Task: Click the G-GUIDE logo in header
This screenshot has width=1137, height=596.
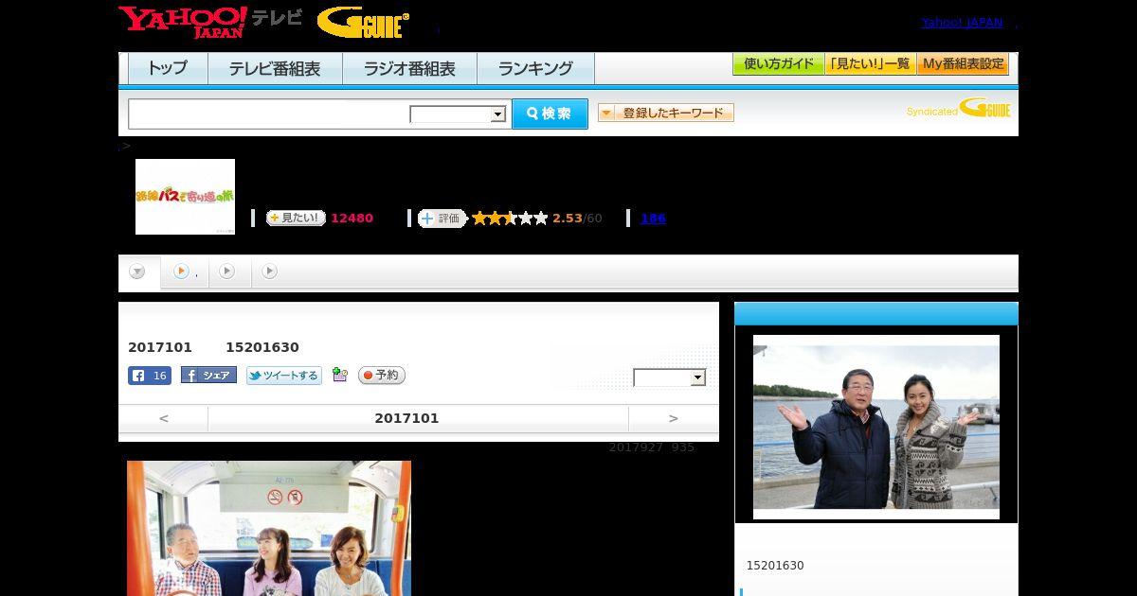Action: tap(364, 23)
